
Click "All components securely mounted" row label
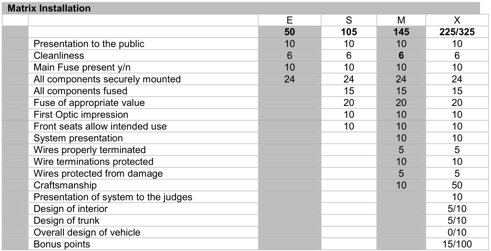(107, 79)
